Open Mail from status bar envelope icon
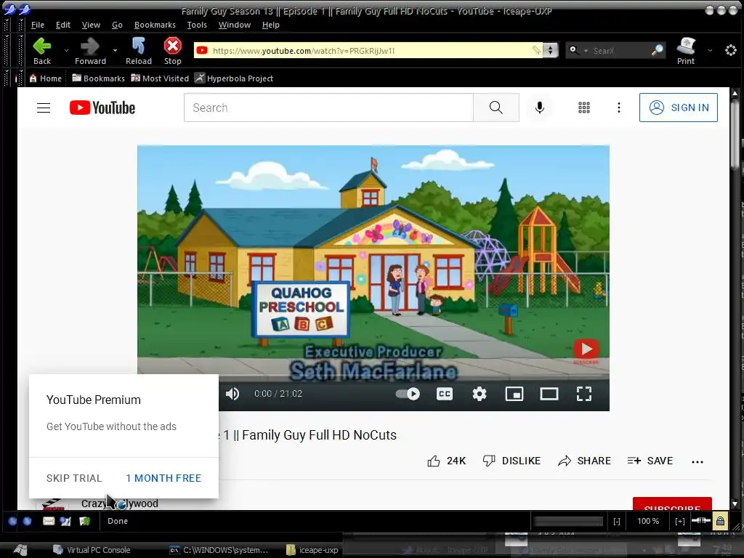This screenshot has height=558, width=744. (x=49, y=521)
